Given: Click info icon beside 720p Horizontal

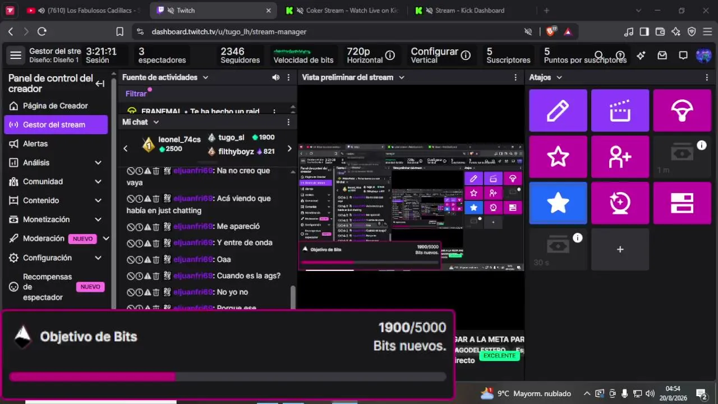Looking at the screenshot, I should tap(390, 55).
